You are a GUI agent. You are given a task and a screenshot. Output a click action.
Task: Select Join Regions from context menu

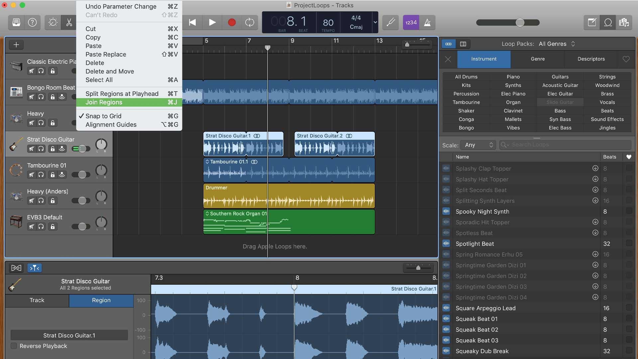(104, 103)
